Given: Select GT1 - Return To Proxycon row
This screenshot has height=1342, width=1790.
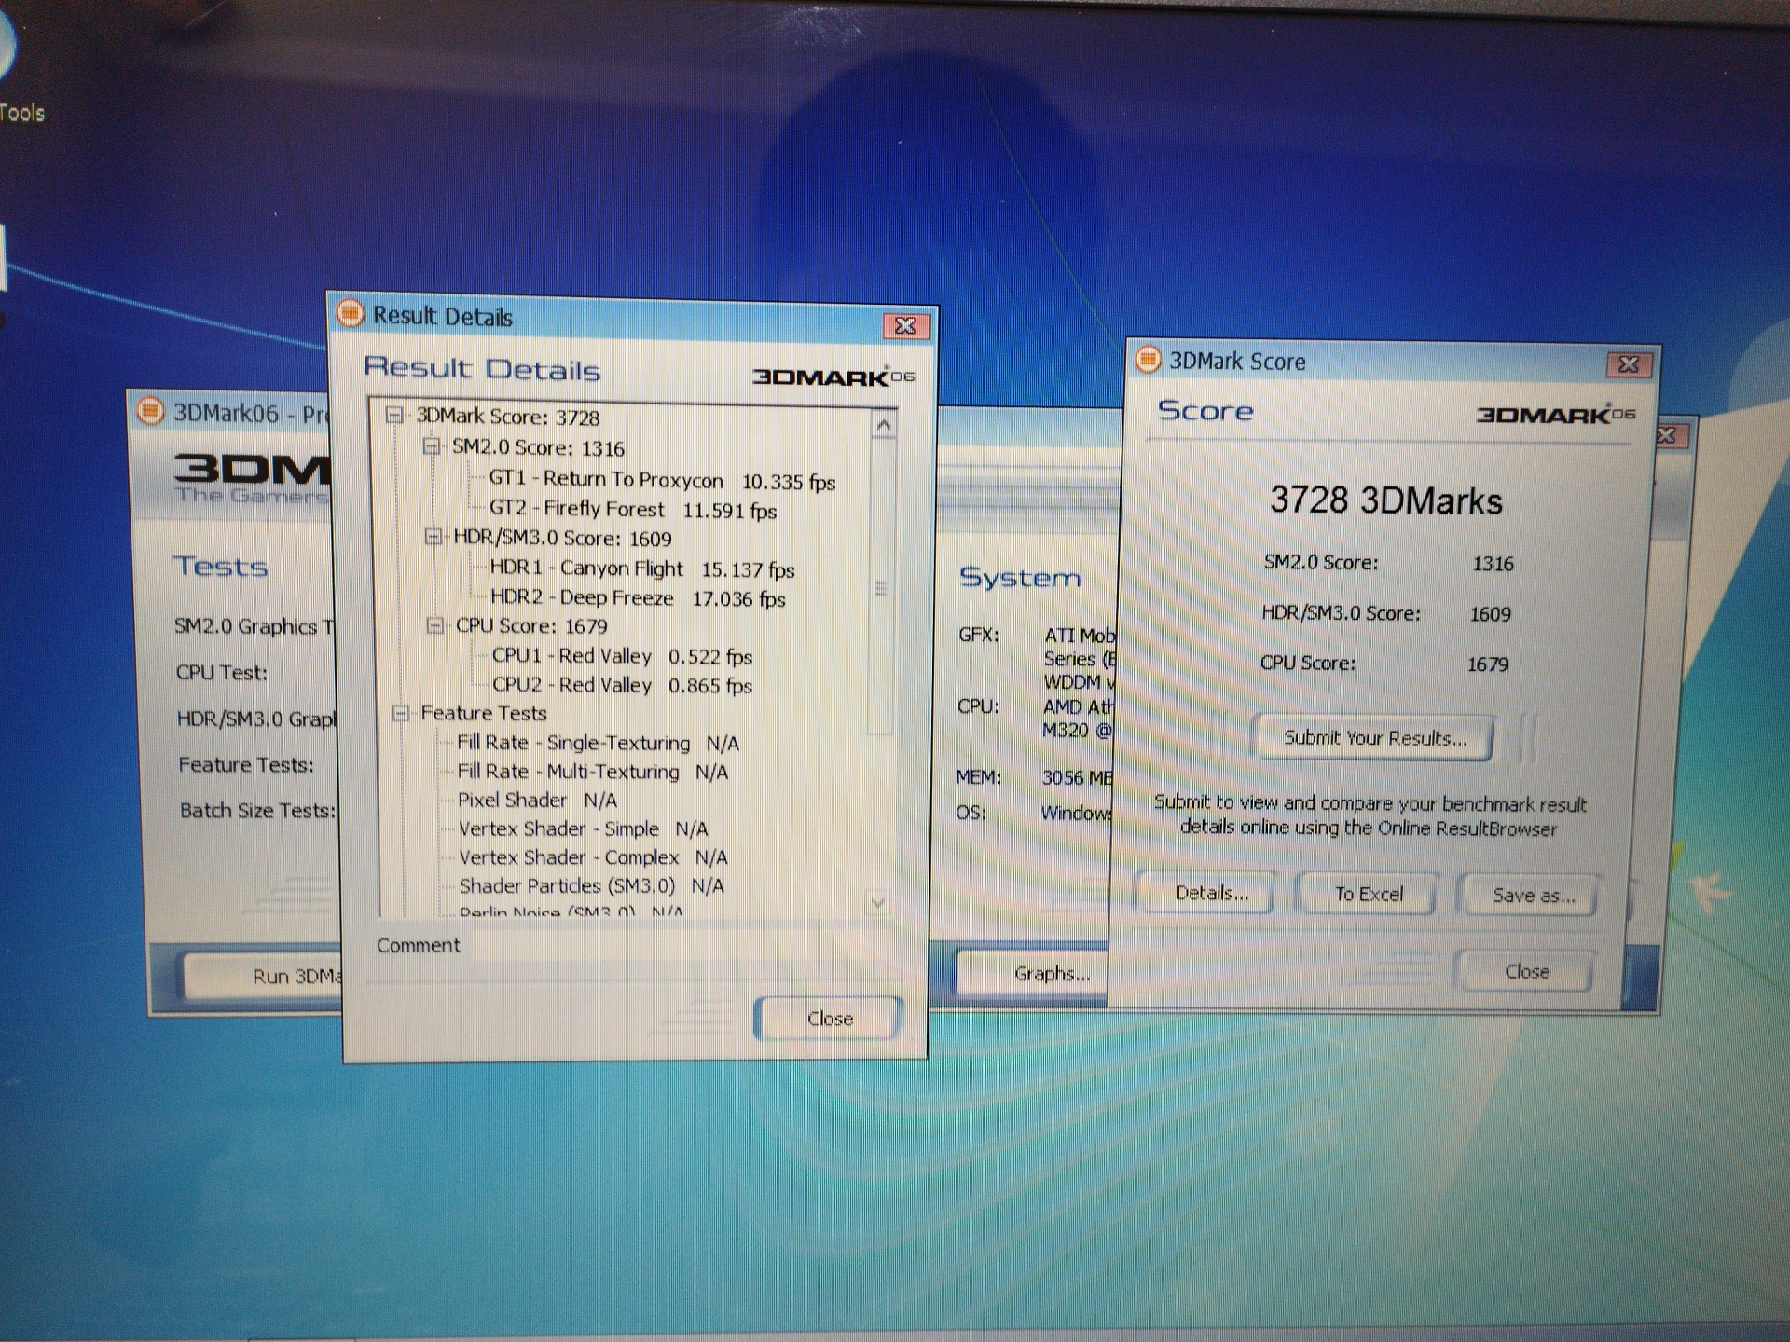Looking at the screenshot, I should 662,481.
